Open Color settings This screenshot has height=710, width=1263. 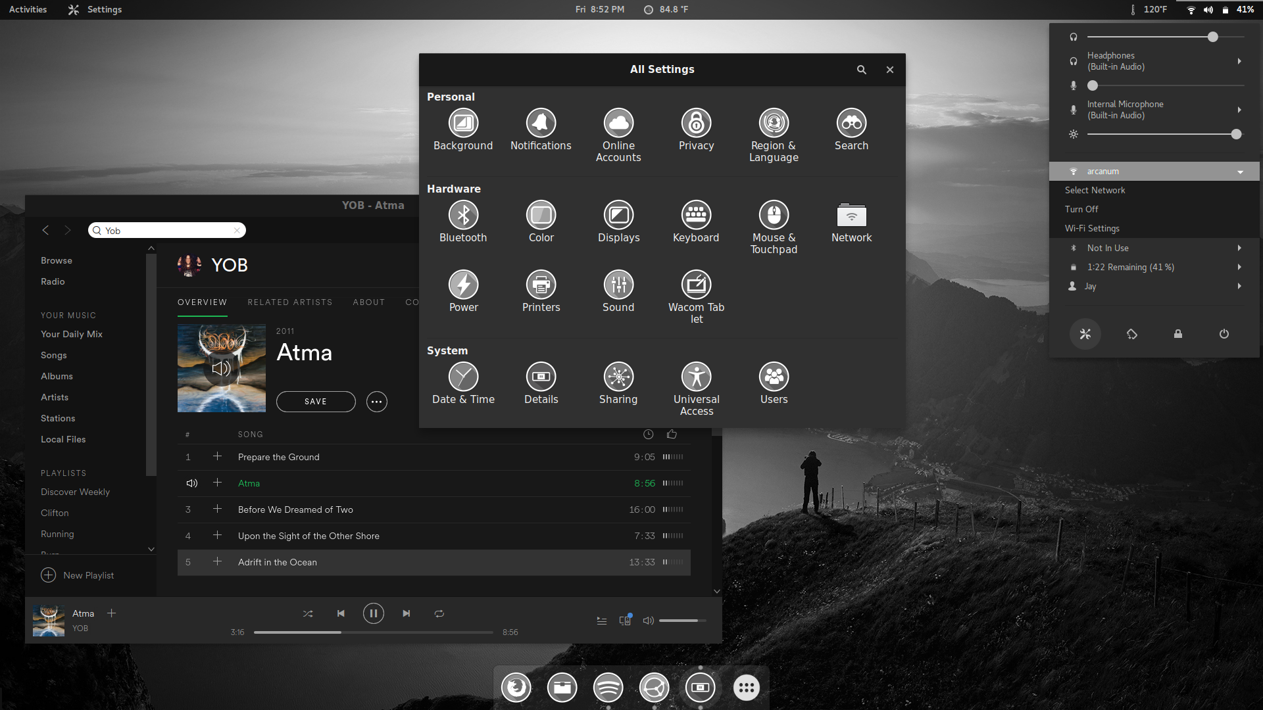(x=541, y=222)
